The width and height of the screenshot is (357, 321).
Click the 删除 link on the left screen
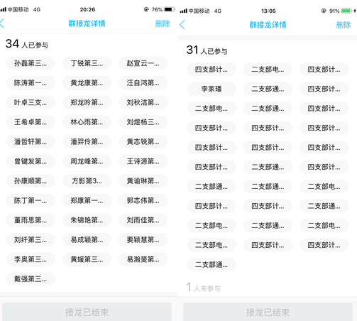pyautogui.click(x=163, y=23)
